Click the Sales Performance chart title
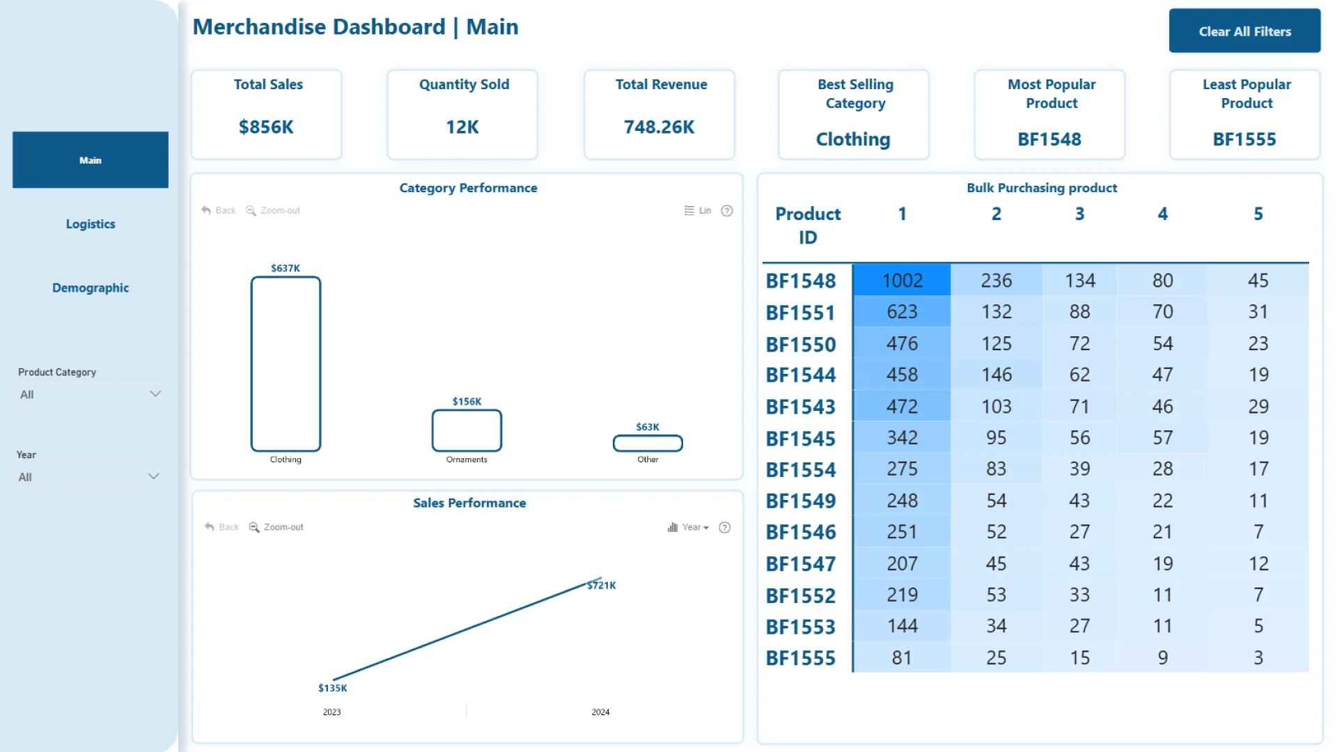This screenshot has height=752, width=1337. 469,503
